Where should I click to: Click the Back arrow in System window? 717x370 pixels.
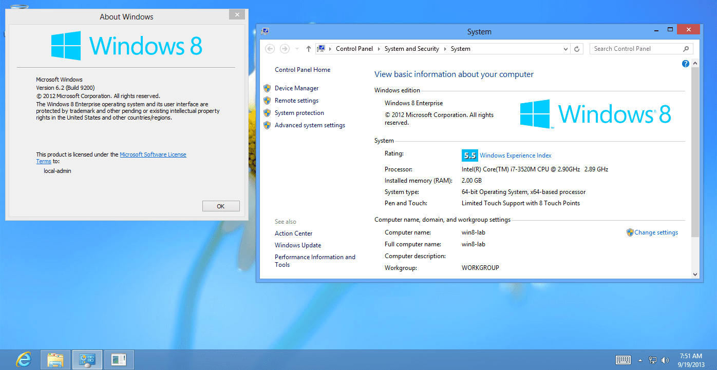coord(270,49)
